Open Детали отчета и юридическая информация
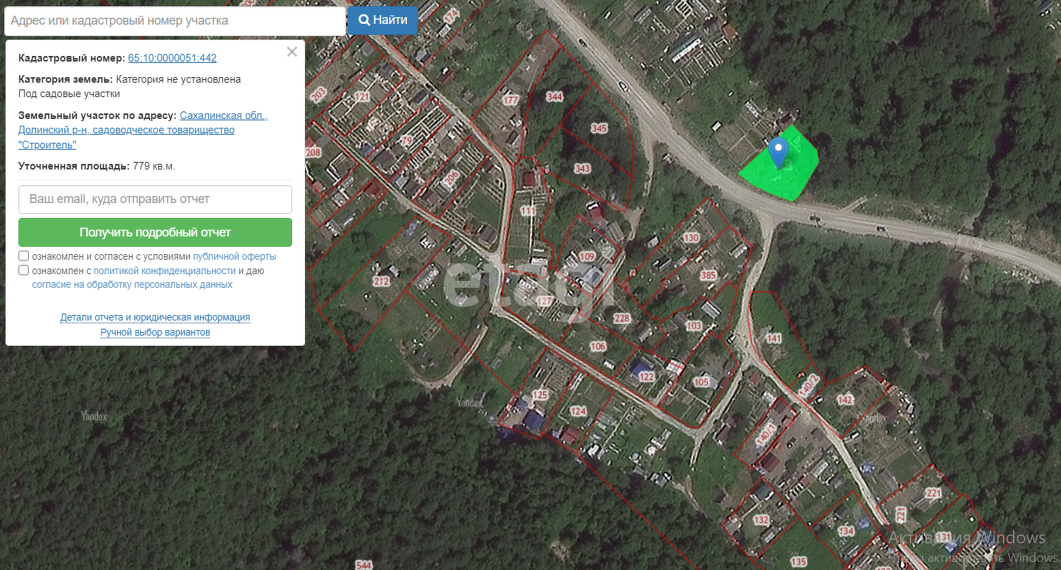This screenshot has width=1061, height=570. click(155, 317)
